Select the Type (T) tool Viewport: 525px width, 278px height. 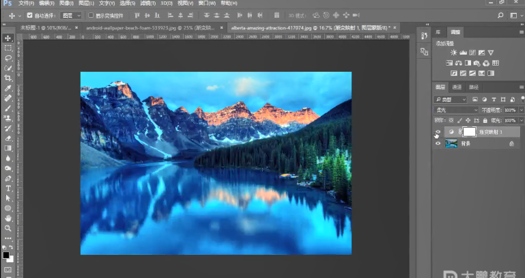[8, 188]
